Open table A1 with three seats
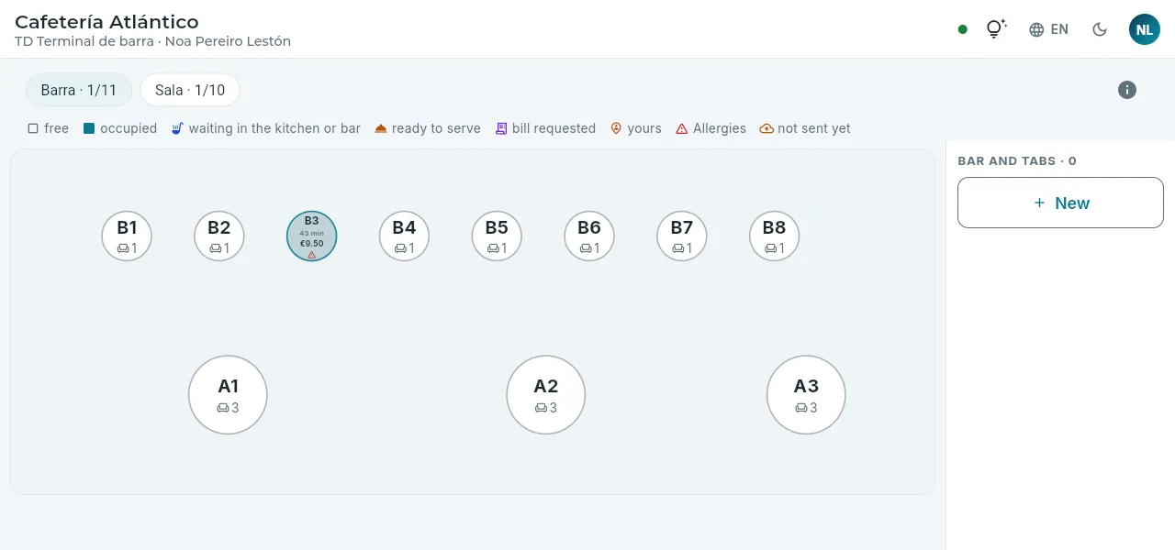 coord(228,395)
